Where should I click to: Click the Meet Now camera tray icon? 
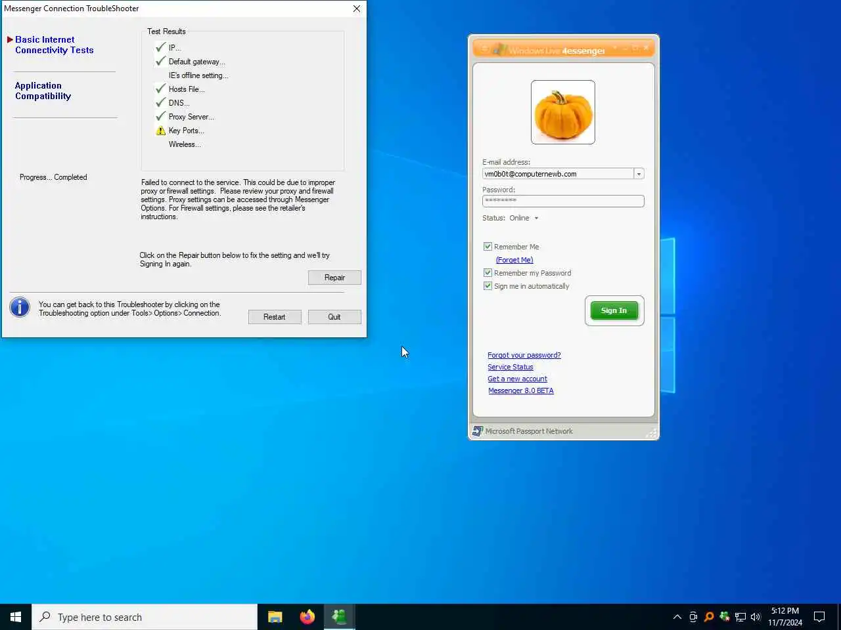click(x=693, y=617)
